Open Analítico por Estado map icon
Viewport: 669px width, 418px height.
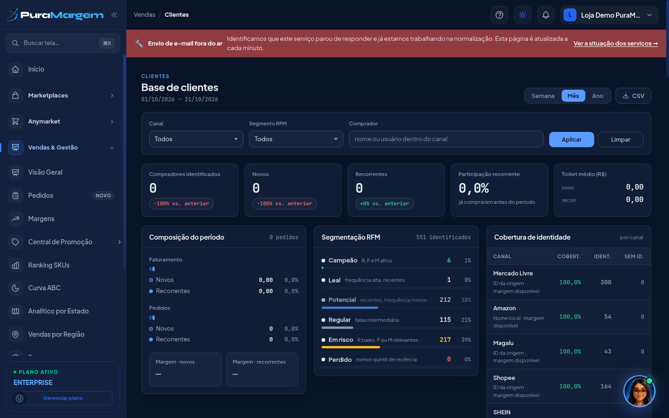click(x=15, y=311)
